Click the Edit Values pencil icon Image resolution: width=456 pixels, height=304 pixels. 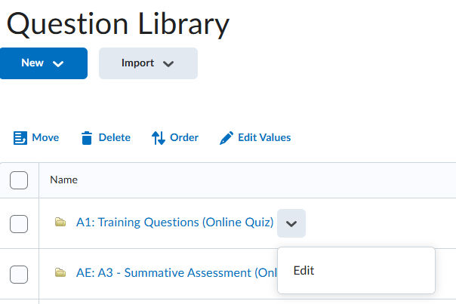[x=226, y=138]
